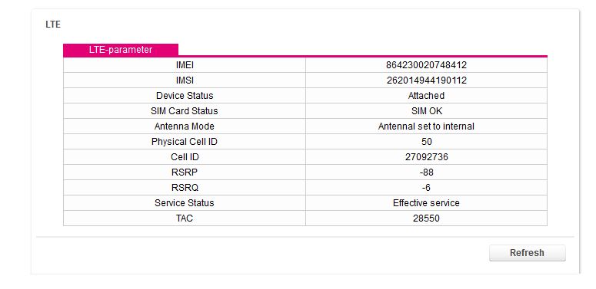
Task: Click the SIM OK value
Action: pyautogui.click(x=427, y=111)
